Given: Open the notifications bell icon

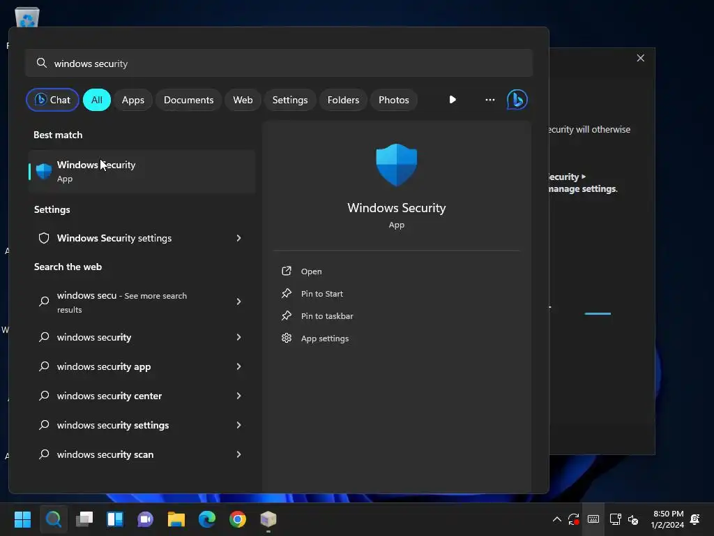Looking at the screenshot, I should [695, 519].
